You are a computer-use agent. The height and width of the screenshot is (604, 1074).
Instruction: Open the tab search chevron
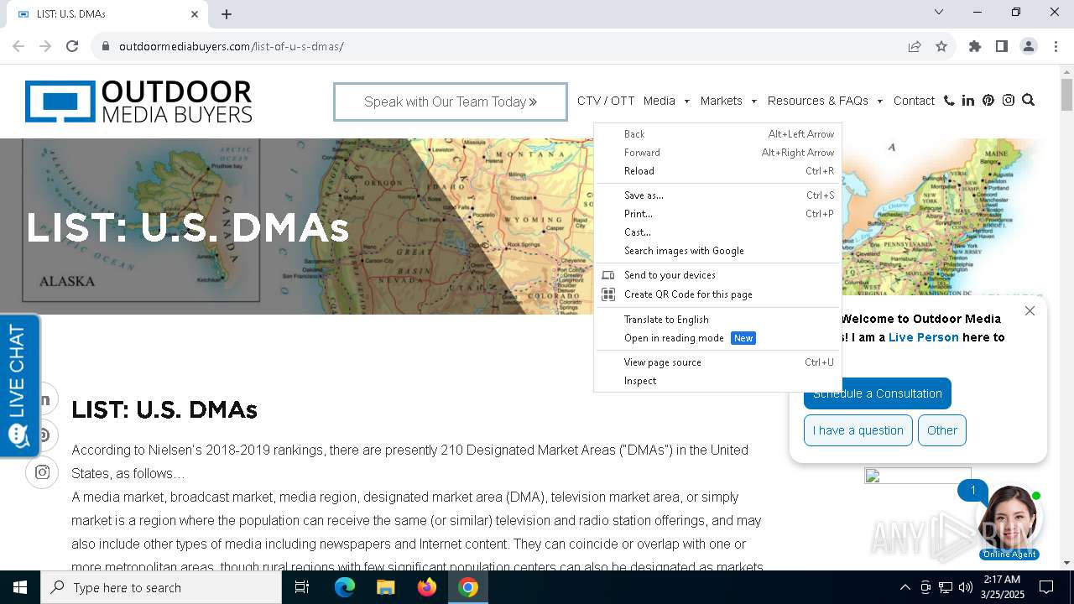point(939,12)
